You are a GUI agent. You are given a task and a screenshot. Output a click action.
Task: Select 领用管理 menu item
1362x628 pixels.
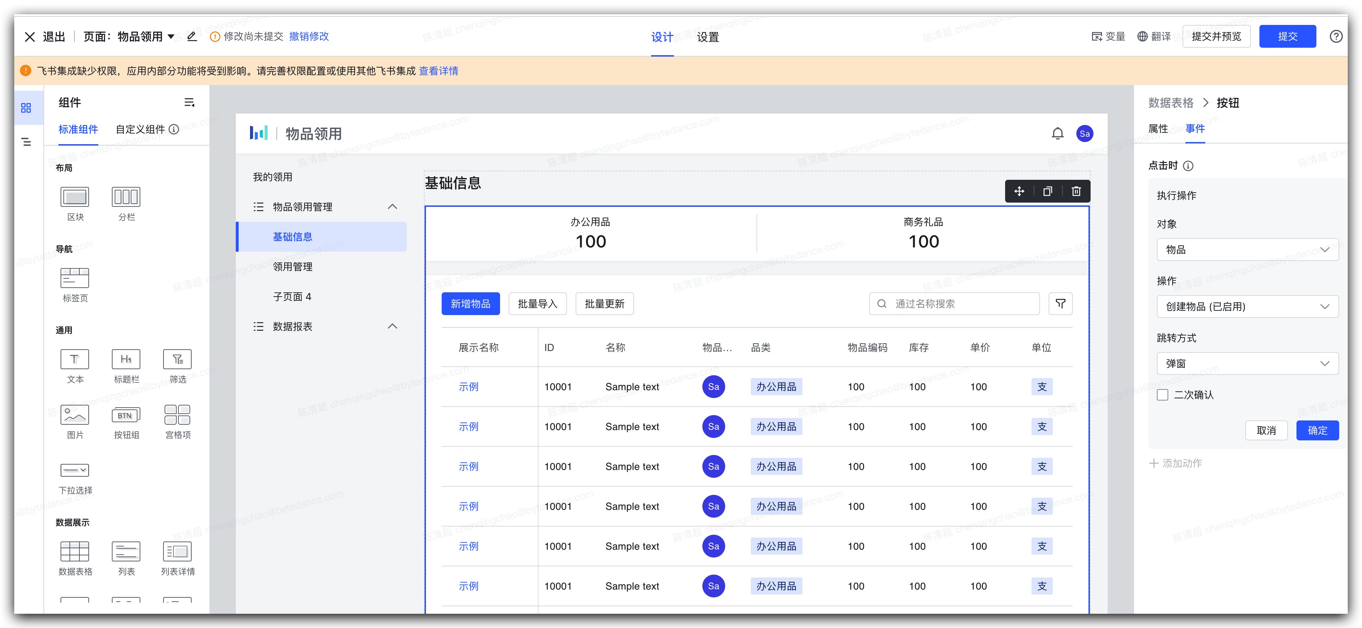292,266
